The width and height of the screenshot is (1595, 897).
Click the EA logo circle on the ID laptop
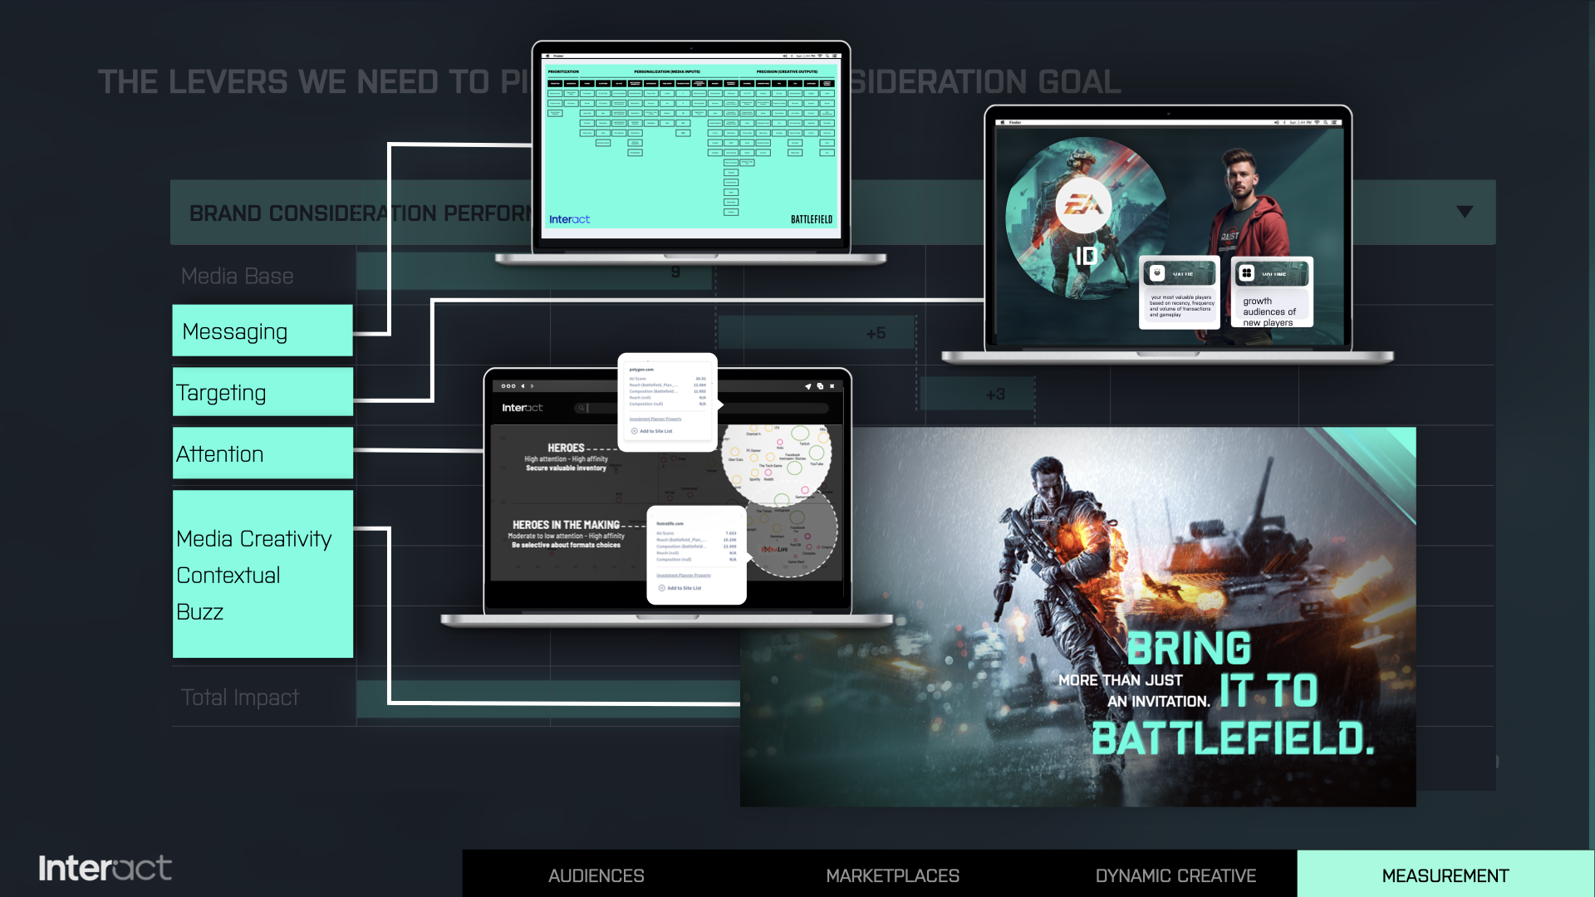tap(1083, 204)
